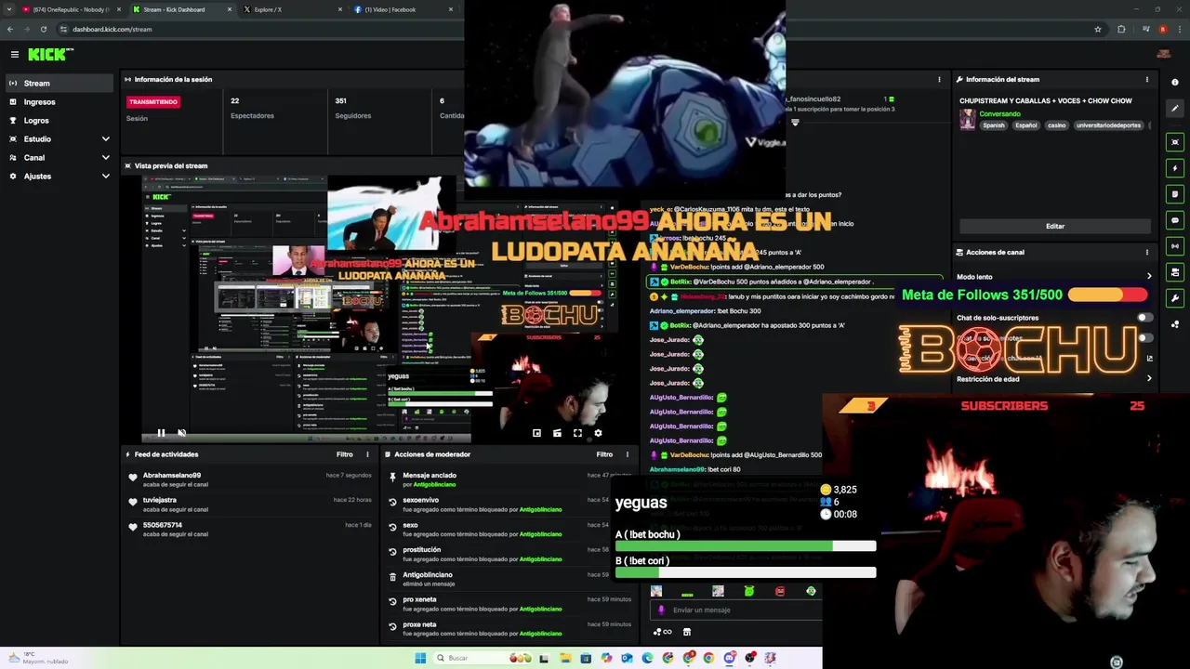
Task: Bookmark this page with the star icon
Action: tap(1098, 29)
